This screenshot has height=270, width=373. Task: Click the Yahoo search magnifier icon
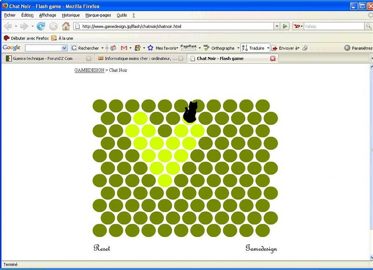click(368, 26)
